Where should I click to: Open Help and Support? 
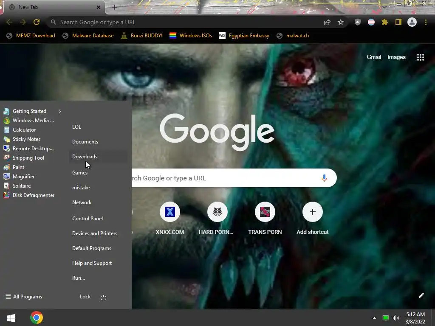point(92,263)
